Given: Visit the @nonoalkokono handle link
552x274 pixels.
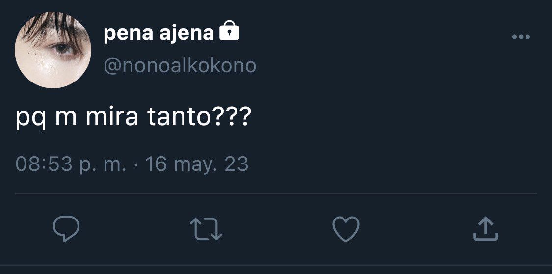Looking at the screenshot, I should pyautogui.click(x=180, y=65).
